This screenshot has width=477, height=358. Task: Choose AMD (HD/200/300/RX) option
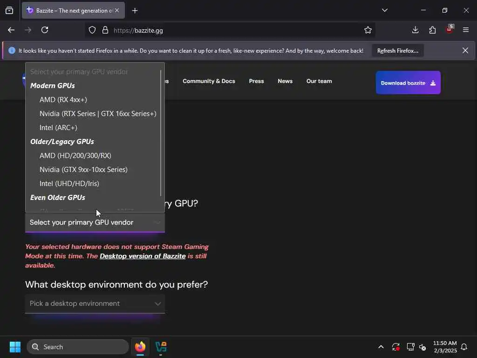tap(95, 156)
